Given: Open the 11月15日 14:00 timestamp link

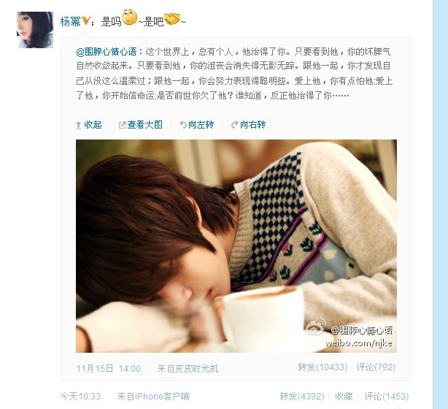Looking at the screenshot, I should pos(108,368).
